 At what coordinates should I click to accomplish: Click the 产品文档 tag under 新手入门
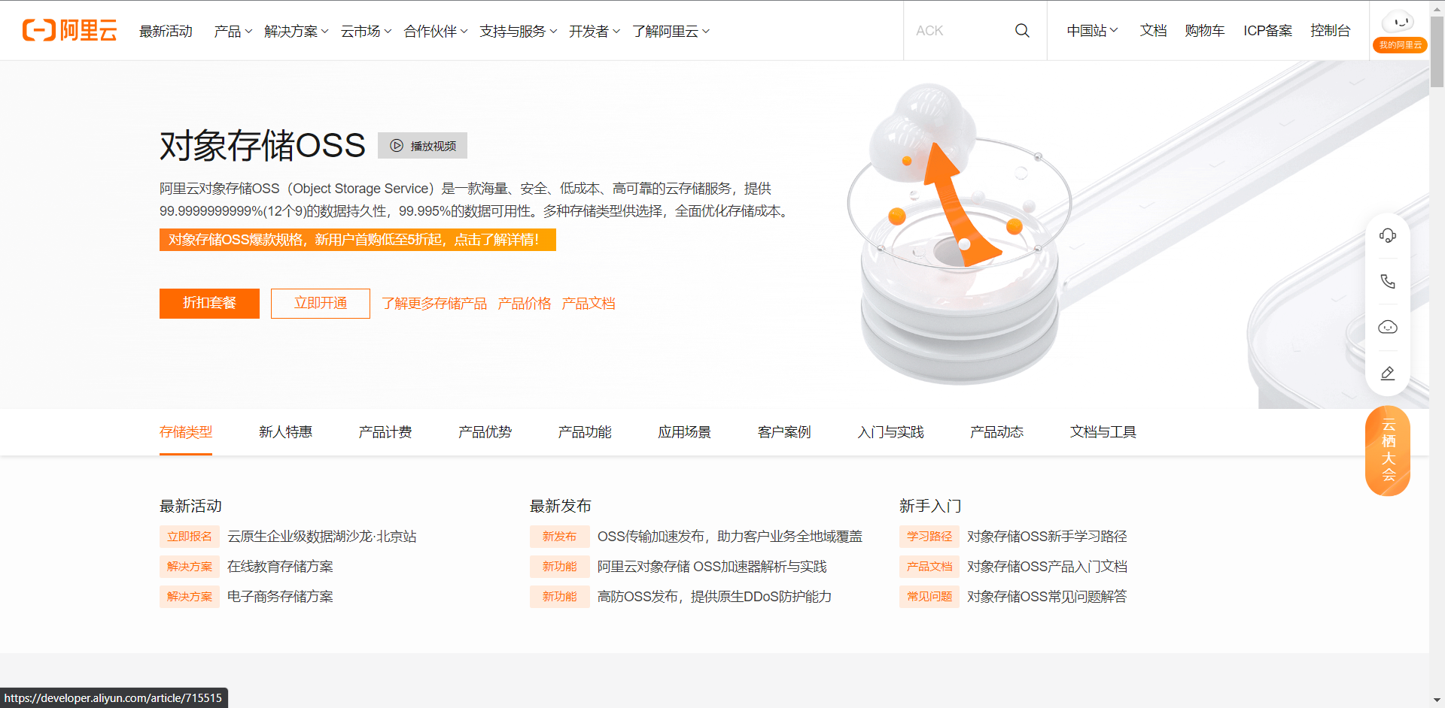929,567
